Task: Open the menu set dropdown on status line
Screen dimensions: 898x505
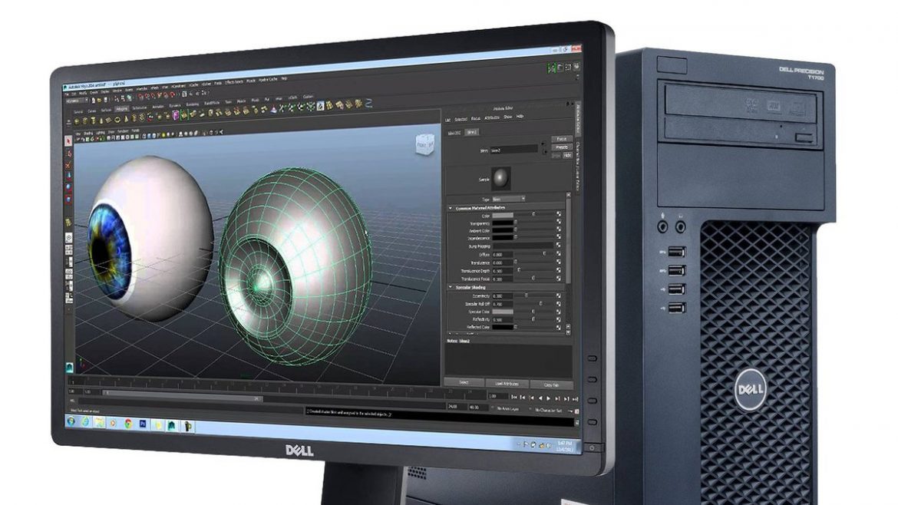Action: [78, 101]
